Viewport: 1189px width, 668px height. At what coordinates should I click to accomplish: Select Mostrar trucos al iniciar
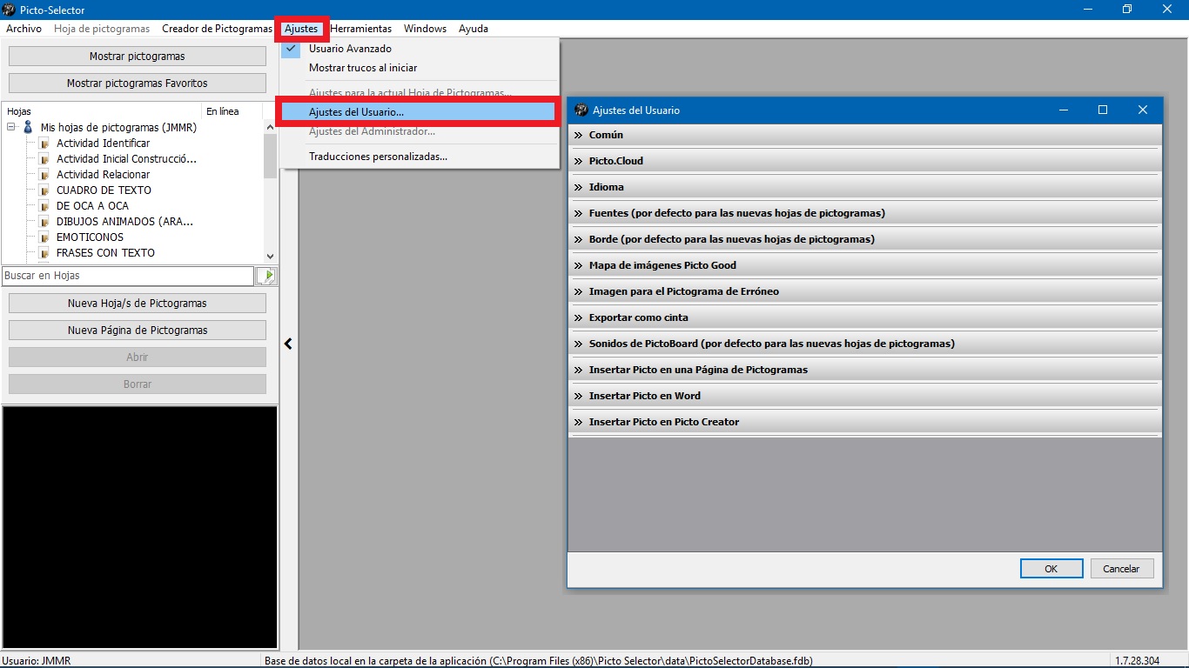tap(363, 68)
